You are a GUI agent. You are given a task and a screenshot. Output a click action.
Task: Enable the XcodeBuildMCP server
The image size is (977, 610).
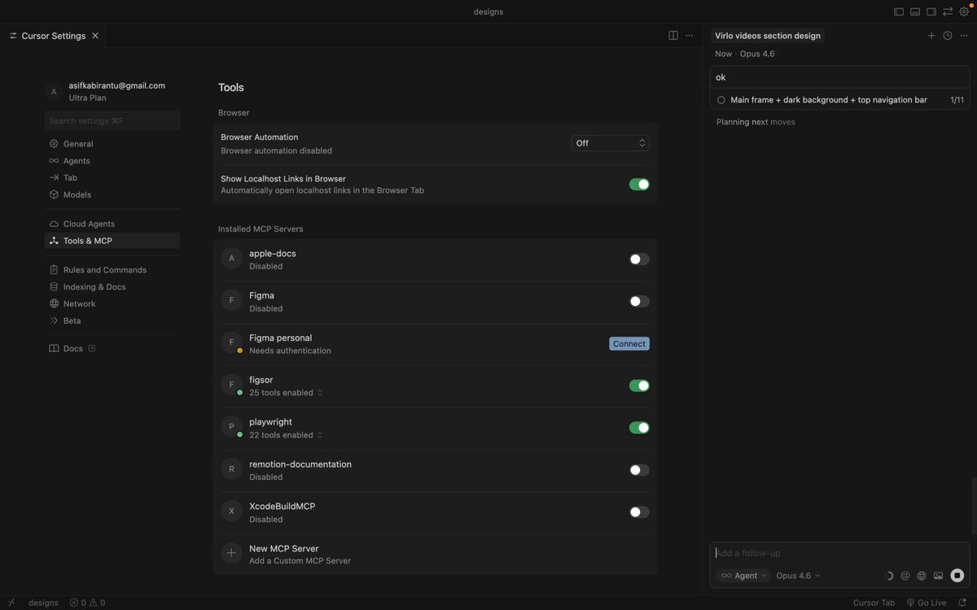639,512
